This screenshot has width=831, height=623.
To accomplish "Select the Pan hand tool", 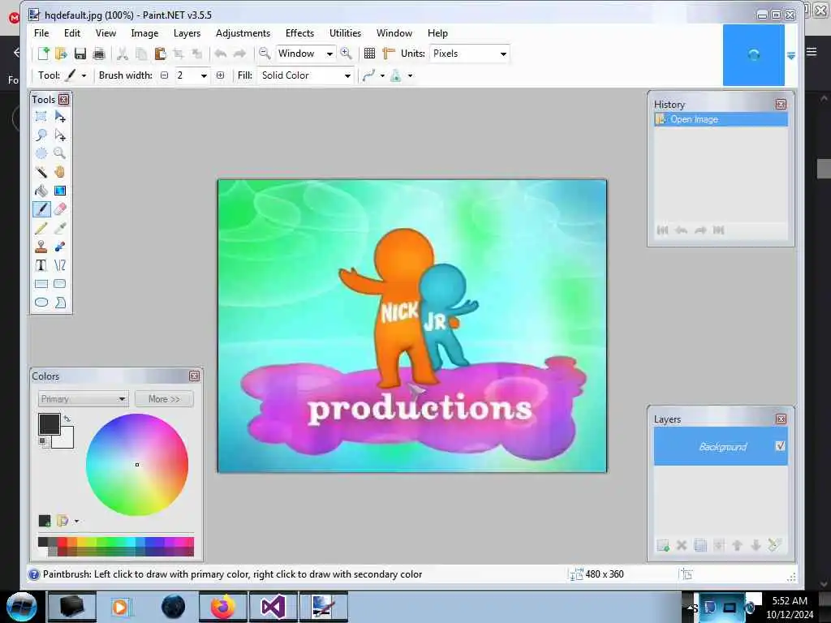I will point(60,172).
